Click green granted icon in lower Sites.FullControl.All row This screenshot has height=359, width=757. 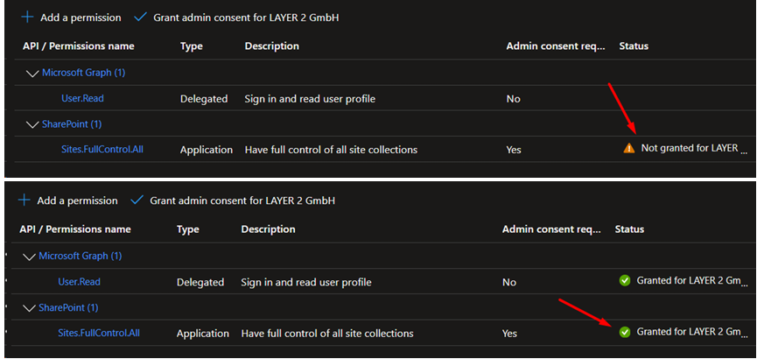pos(624,332)
